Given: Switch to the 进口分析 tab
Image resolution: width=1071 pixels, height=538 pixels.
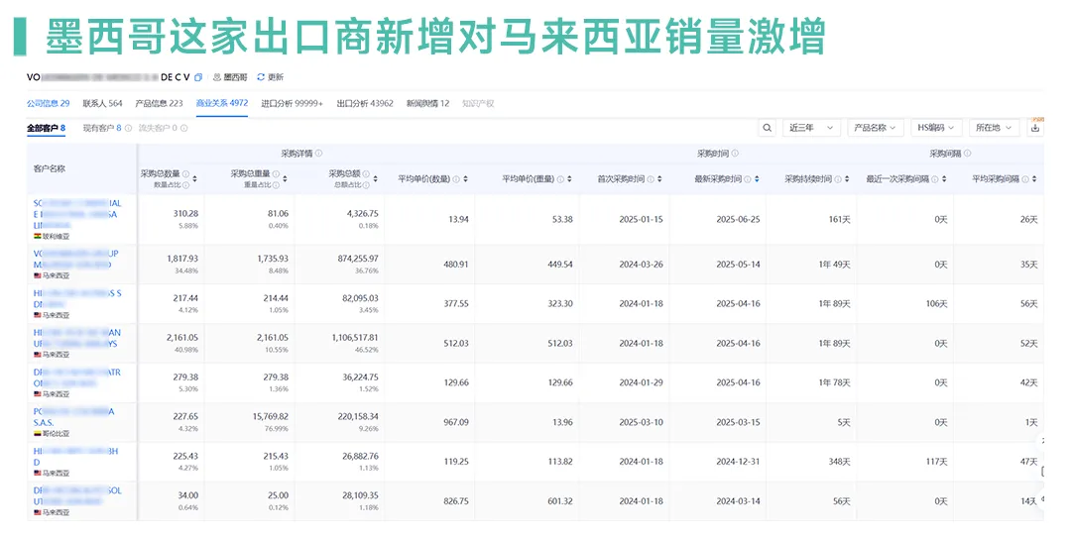Looking at the screenshot, I should pos(292,103).
